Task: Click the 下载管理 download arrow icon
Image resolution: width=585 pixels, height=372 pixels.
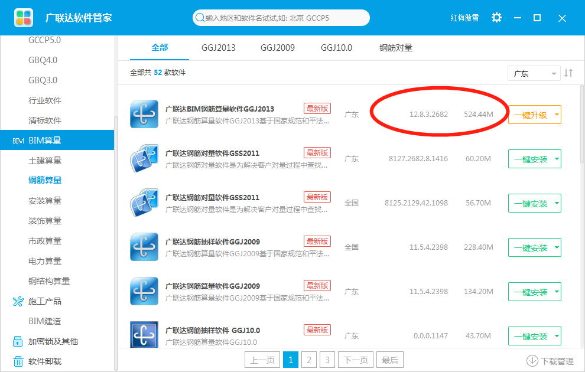Action: click(532, 361)
